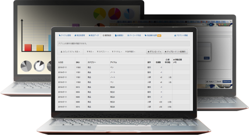
Task: Click the Cancel button
Action: click(219, 82)
